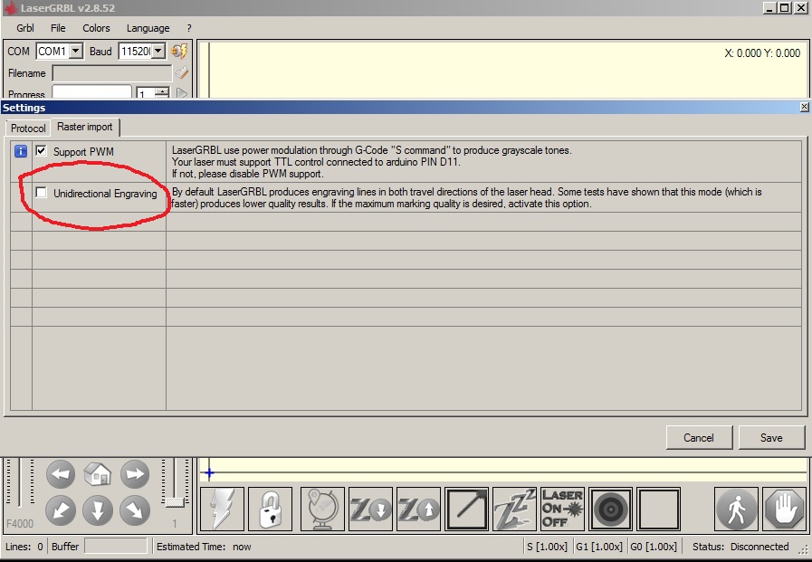
Task: Open the File menu
Action: tap(58, 28)
